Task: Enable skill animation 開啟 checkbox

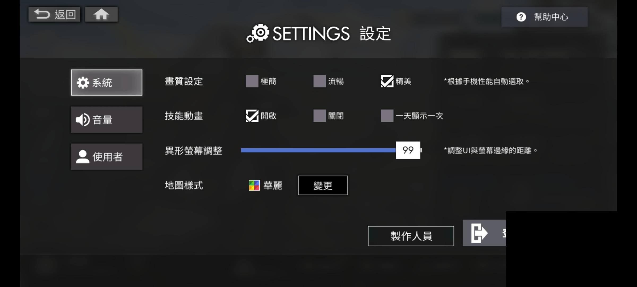Action: pyautogui.click(x=252, y=116)
